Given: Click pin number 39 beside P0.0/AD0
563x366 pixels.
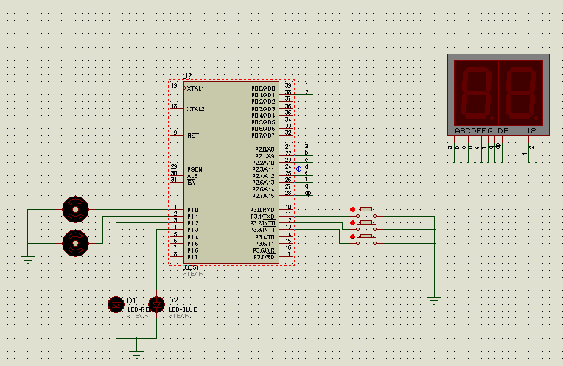Looking at the screenshot, I should [x=288, y=85].
